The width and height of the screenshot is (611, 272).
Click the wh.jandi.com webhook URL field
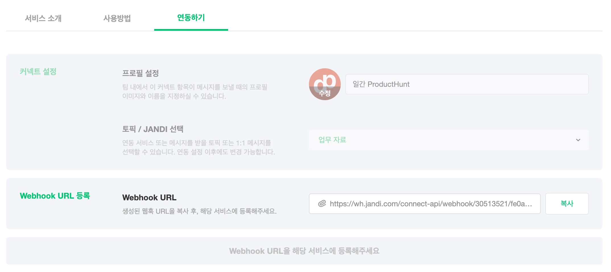coord(425,204)
